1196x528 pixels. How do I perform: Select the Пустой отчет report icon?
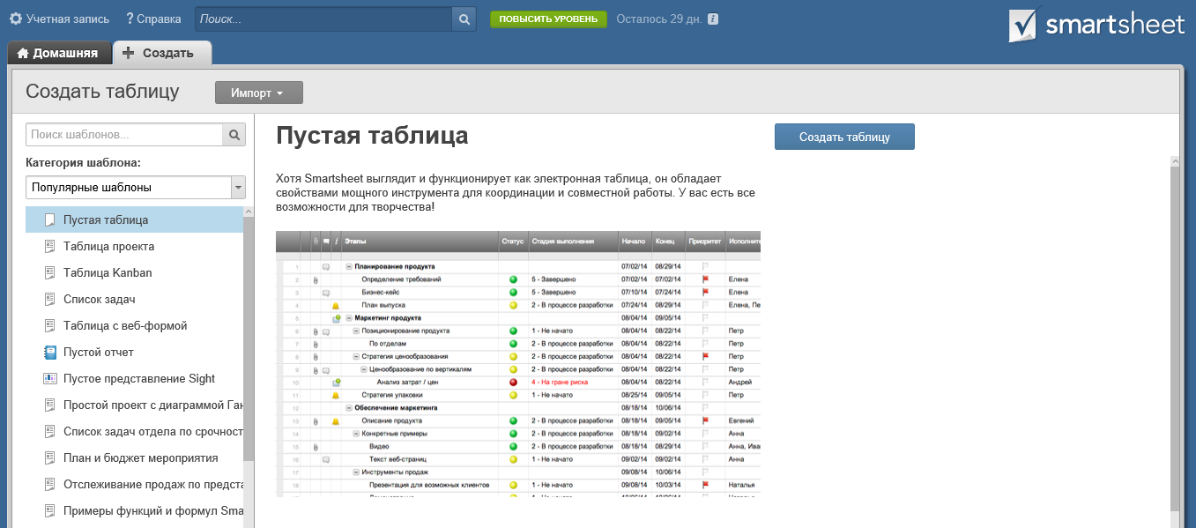(49, 352)
